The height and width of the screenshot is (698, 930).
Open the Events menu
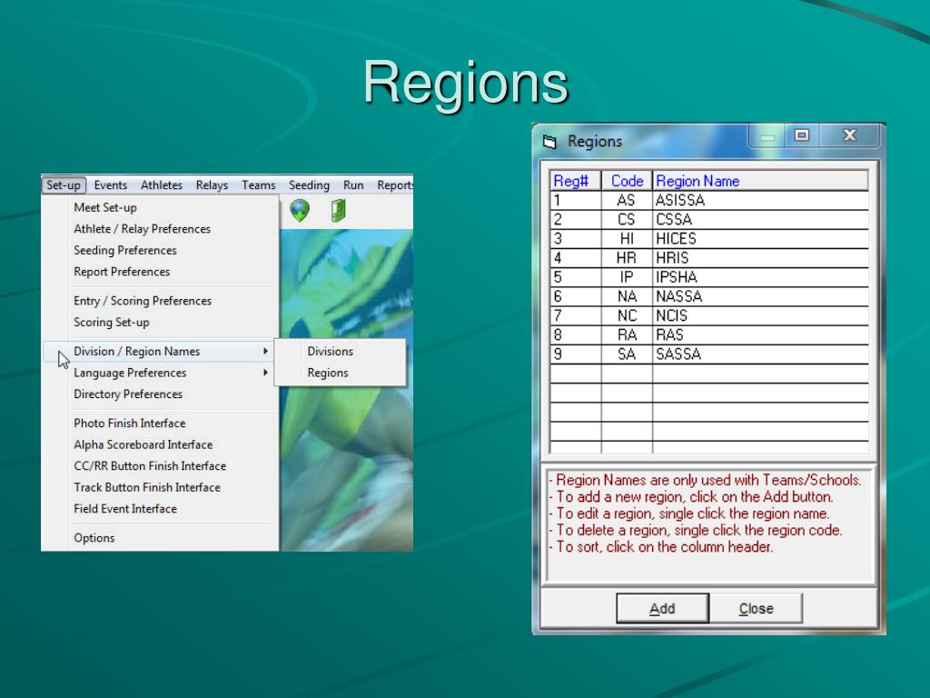click(110, 185)
